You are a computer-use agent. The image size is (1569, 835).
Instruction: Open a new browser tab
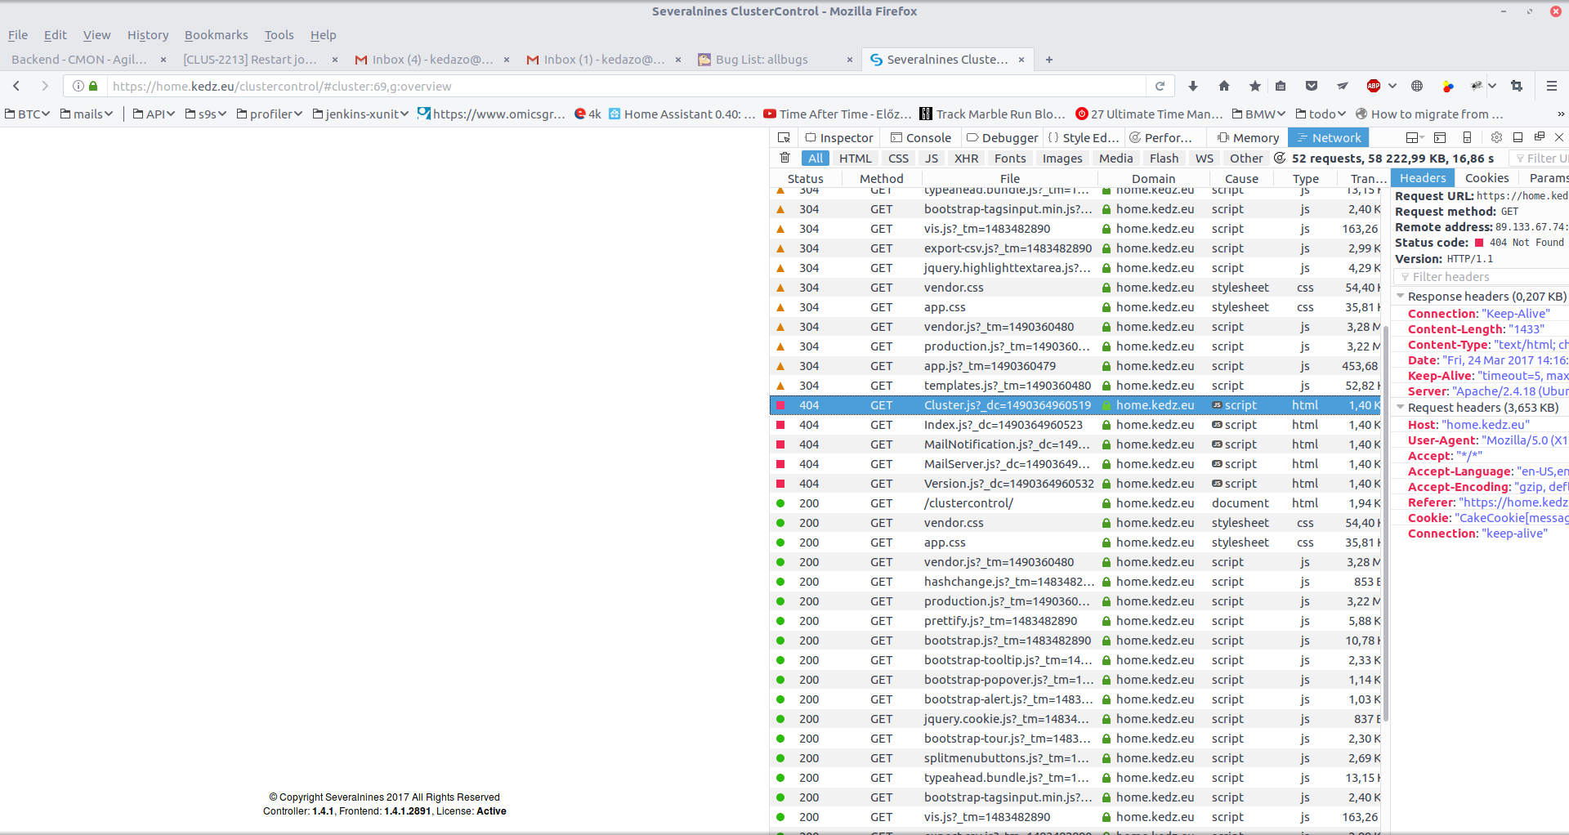click(x=1049, y=60)
